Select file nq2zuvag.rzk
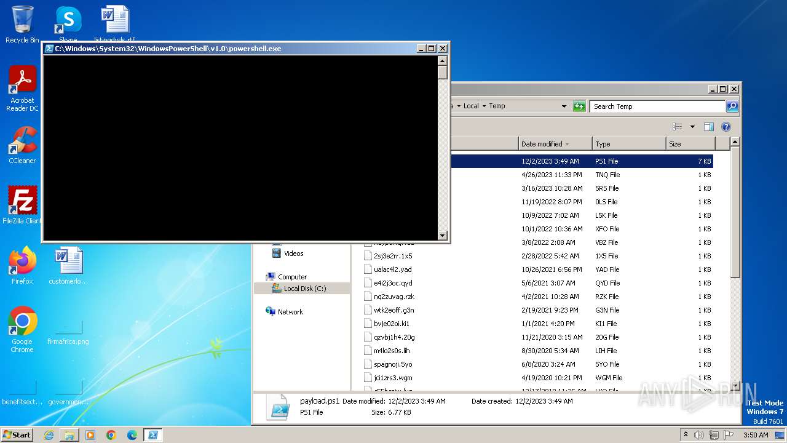Image resolution: width=787 pixels, height=443 pixels. (x=394, y=297)
